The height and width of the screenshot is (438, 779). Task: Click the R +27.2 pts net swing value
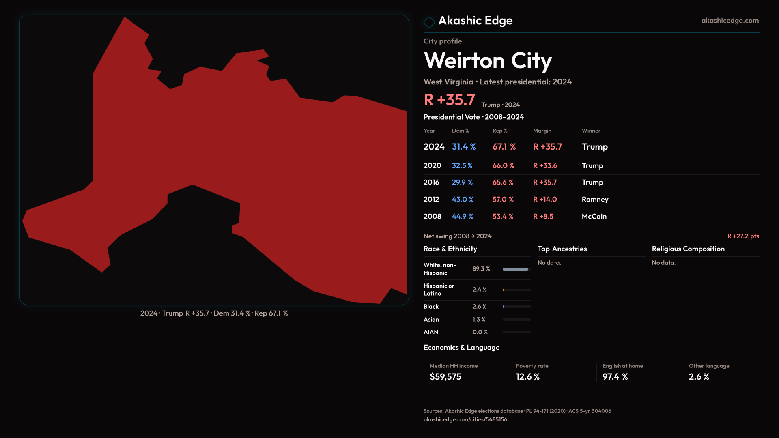743,236
